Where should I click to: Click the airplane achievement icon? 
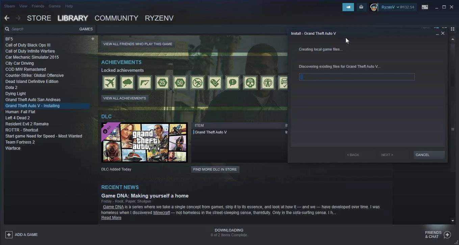pyautogui.click(x=109, y=83)
